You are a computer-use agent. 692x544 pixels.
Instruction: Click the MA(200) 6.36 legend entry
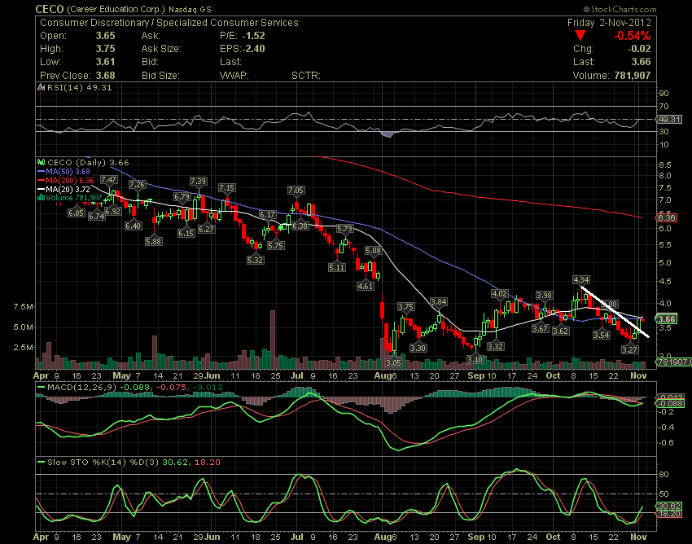coord(70,180)
